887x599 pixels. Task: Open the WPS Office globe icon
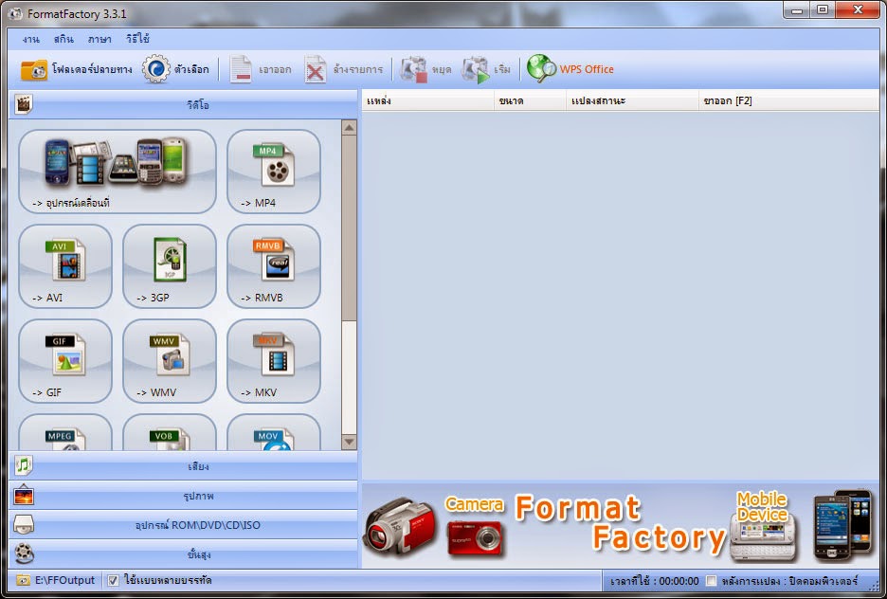point(541,68)
